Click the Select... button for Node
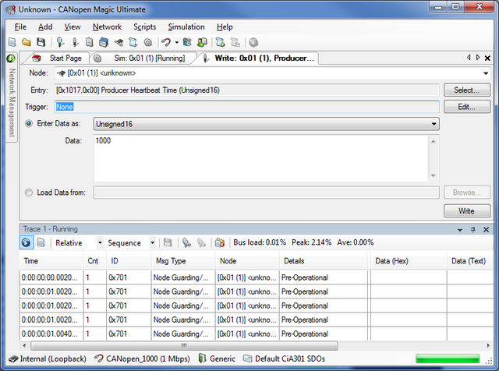499x371 pixels. (466, 90)
